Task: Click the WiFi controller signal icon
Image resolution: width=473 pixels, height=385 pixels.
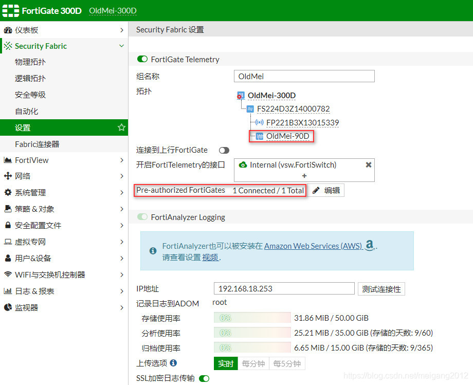Action: point(8,274)
